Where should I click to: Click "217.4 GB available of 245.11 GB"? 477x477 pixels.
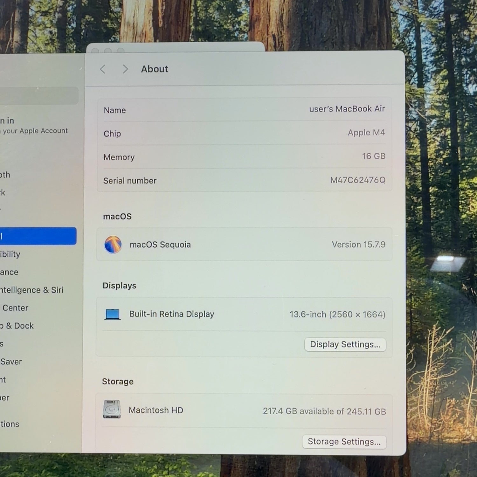[324, 411]
